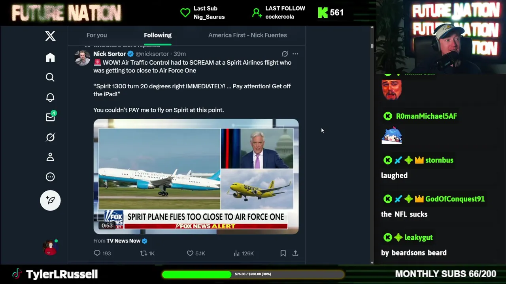Click chat username leakygut
The width and height of the screenshot is (506, 284).
[418, 237]
